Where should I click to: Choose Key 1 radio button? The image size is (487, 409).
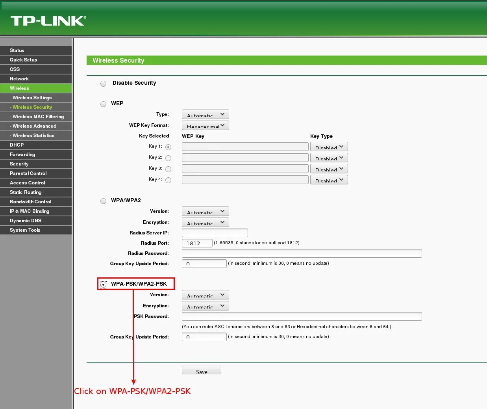click(x=169, y=147)
